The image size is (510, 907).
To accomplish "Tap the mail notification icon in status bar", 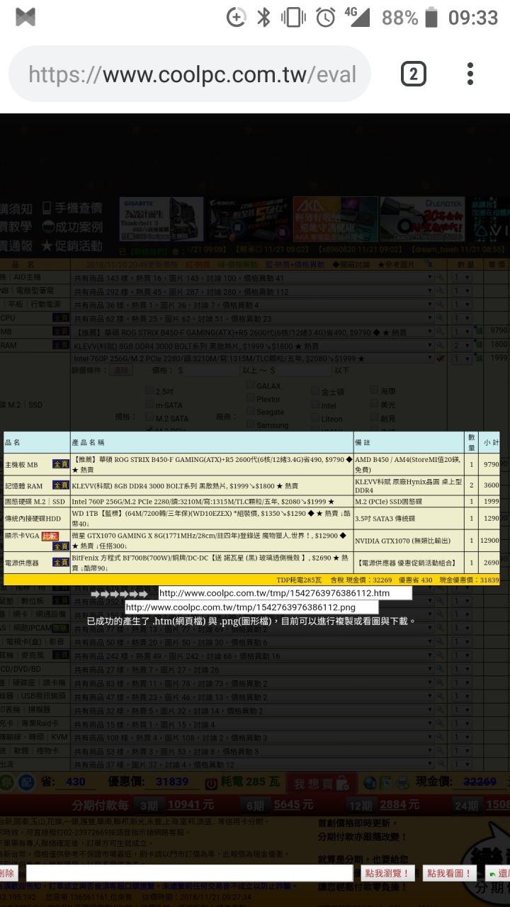I will [x=25, y=17].
